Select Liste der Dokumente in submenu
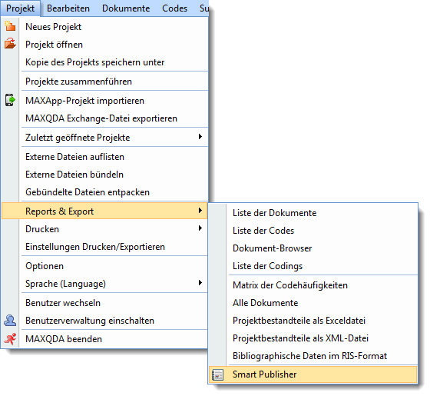Screen dimensions: 430x396 [313, 213]
